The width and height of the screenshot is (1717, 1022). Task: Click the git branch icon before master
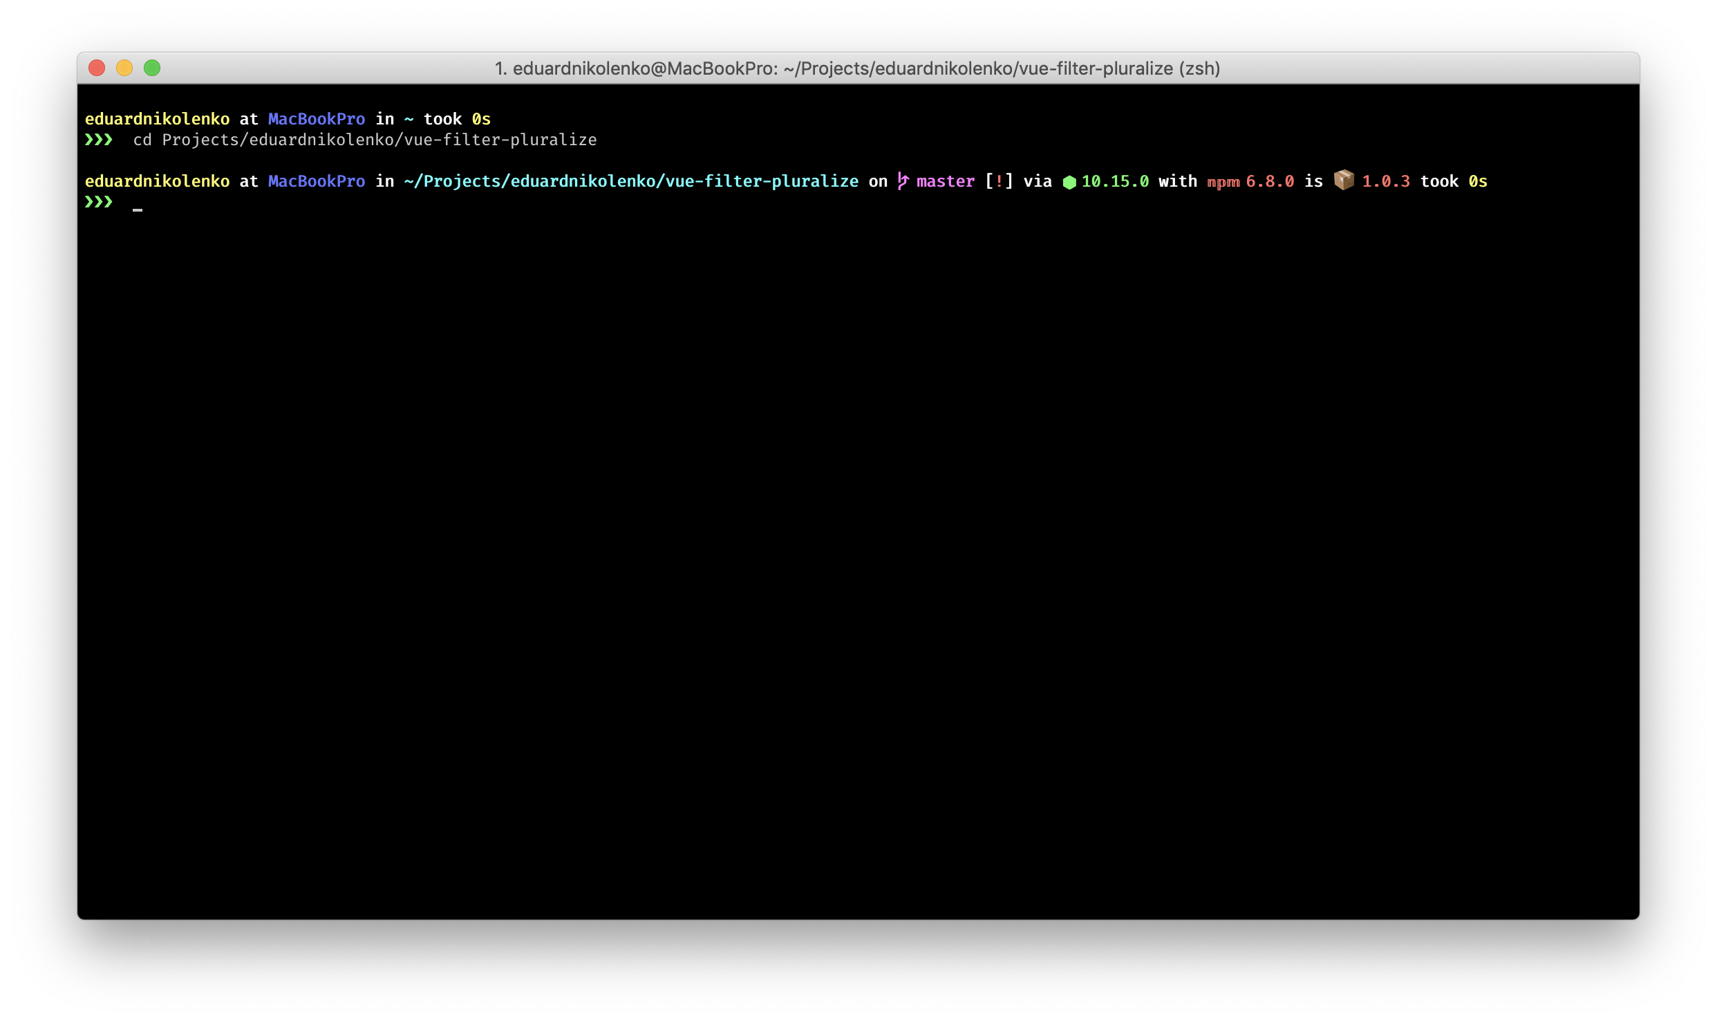pyautogui.click(x=903, y=181)
